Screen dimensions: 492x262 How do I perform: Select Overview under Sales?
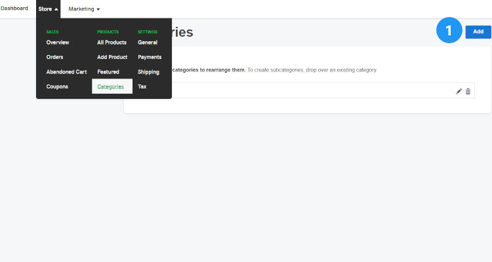pos(58,43)
